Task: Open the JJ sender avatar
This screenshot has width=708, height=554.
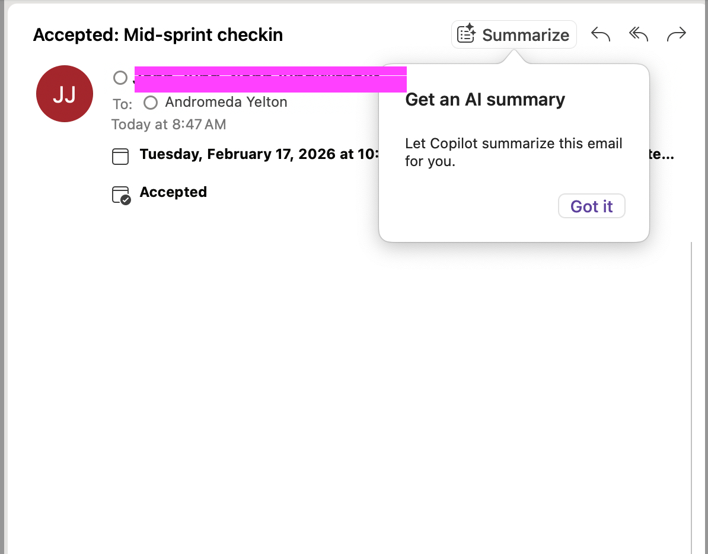Action: pyautogui.click(x=64, y=94)
